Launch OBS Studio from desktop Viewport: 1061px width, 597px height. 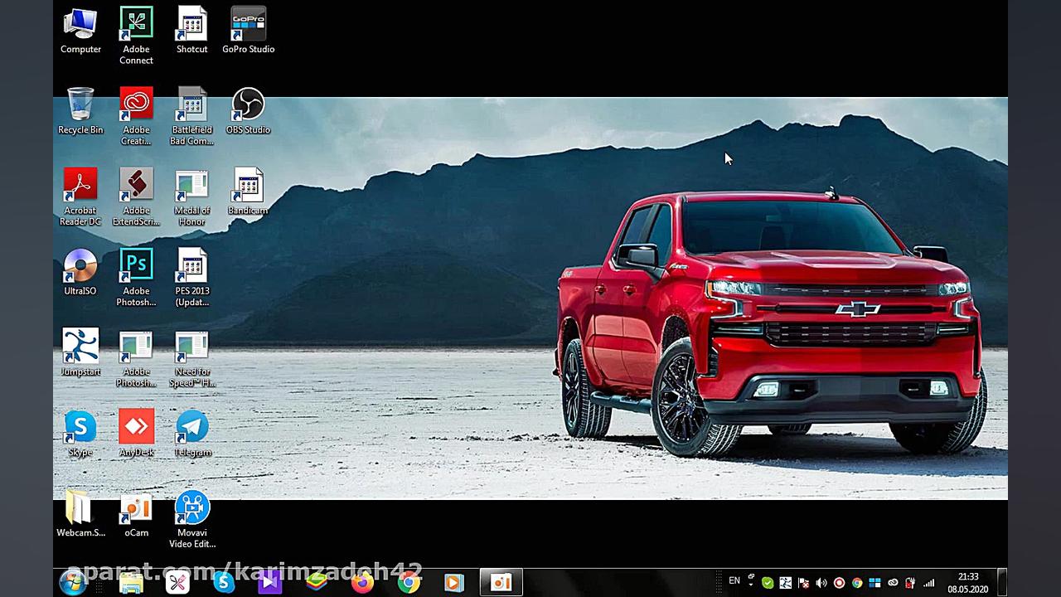(x=248, y=112)
